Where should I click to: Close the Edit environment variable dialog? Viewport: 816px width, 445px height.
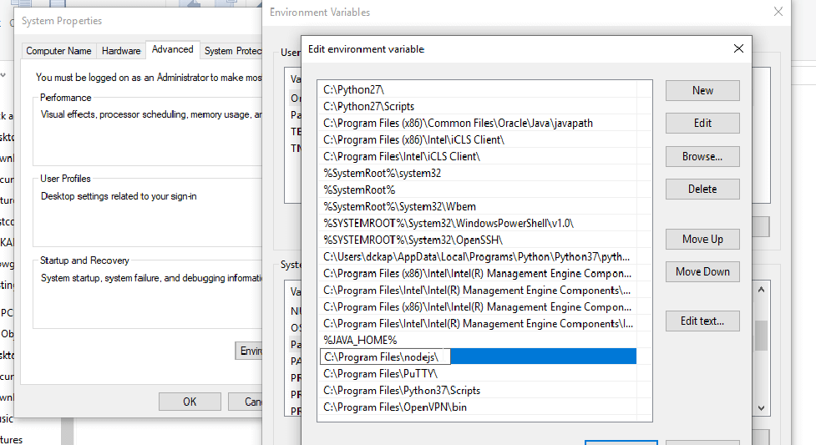click(x=738, y=49)
